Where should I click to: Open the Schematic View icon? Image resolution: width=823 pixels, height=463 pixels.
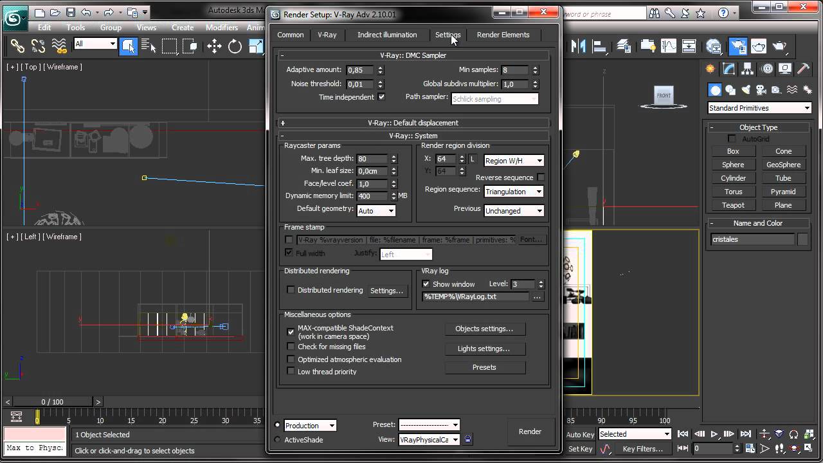pos(689,46)
